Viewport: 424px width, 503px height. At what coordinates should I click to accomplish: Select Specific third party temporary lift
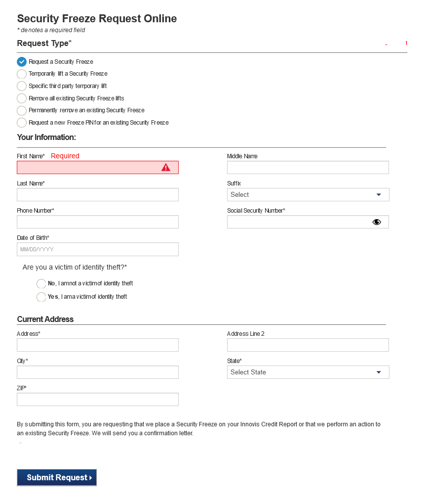pyautogui.click(x=21, y=86)
